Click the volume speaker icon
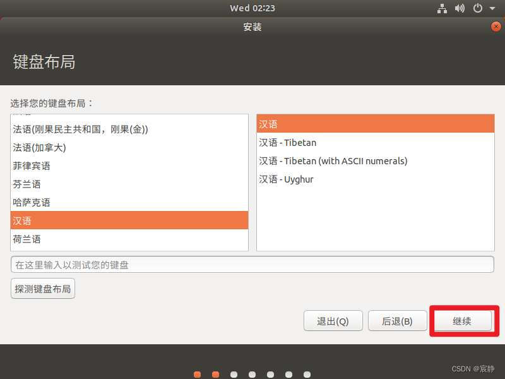 (460, 8)
